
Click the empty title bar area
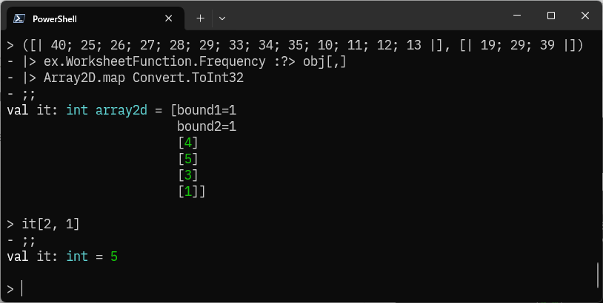365,16
